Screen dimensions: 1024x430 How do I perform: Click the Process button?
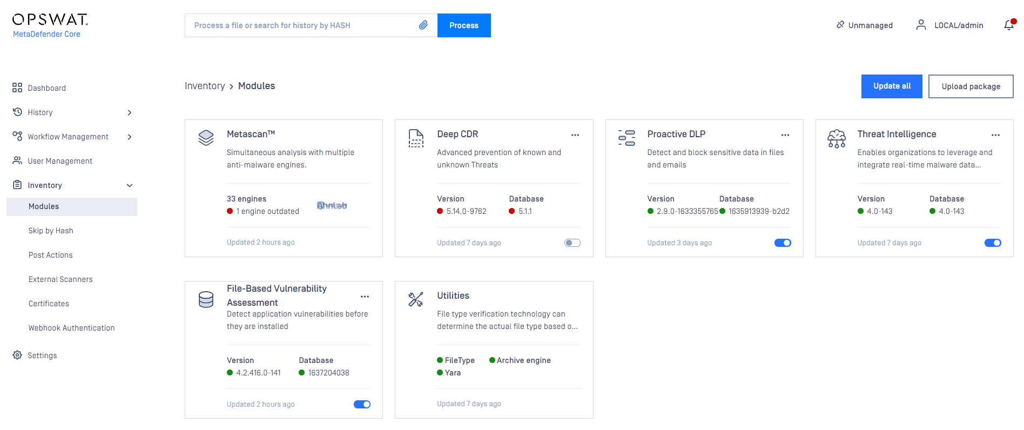tap(464, 25)
